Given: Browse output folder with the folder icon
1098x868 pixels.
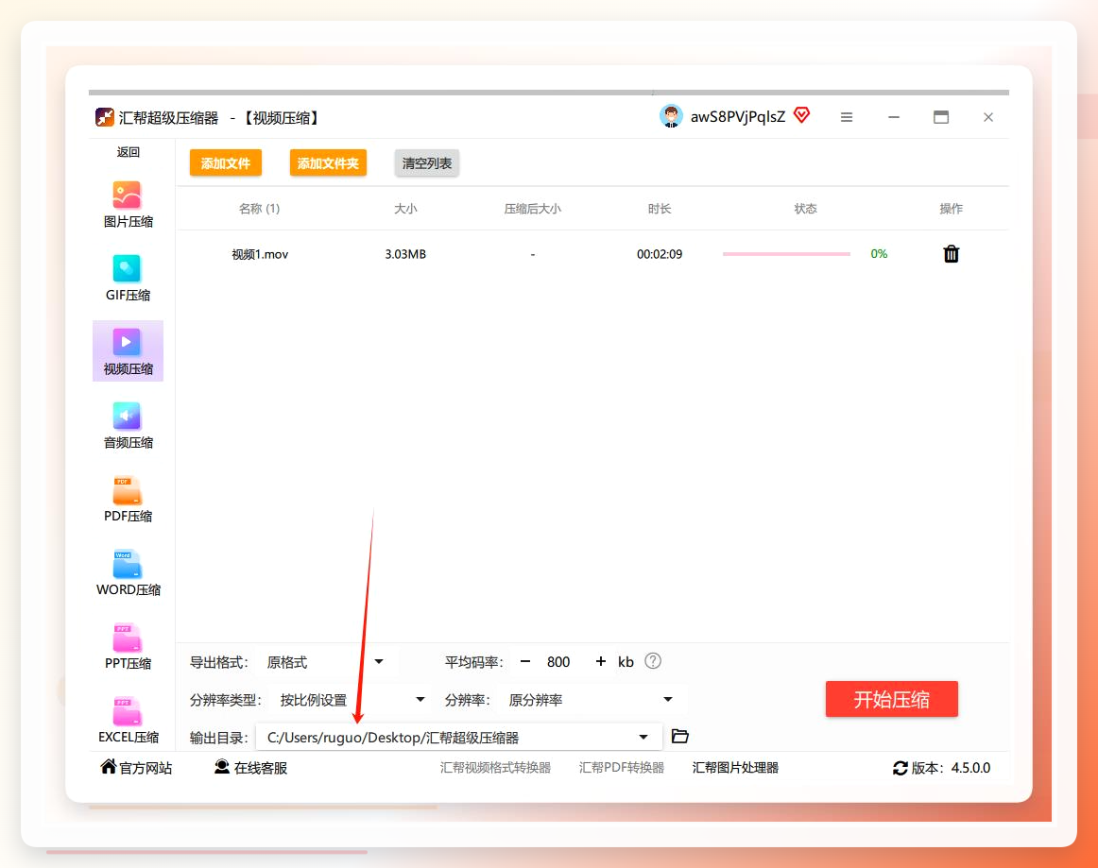Looking at the screenshot, I should (680, 737).
